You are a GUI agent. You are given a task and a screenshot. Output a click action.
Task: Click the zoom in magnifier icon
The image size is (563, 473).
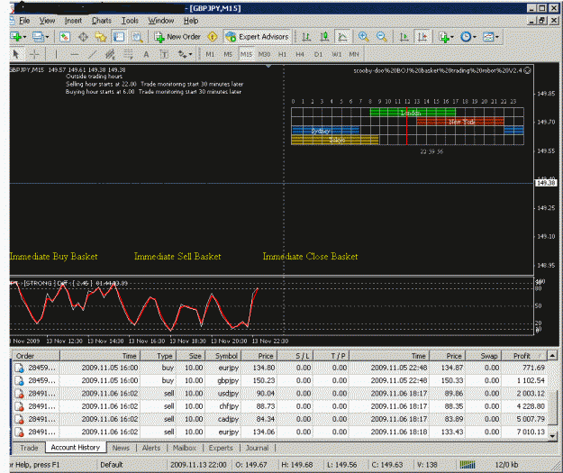[x=363, y=37]
